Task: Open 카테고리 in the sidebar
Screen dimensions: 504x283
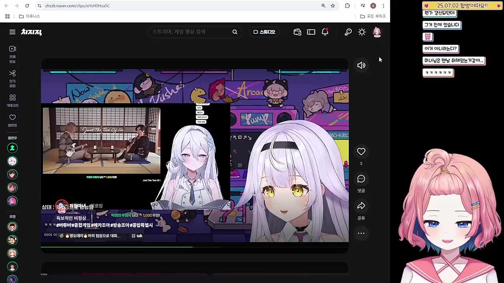Action: click(13, 101)
